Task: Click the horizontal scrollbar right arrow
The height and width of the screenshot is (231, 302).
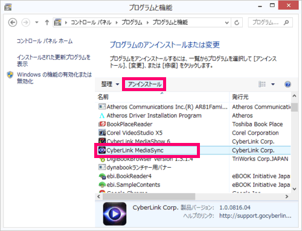Action: point(287,197)
